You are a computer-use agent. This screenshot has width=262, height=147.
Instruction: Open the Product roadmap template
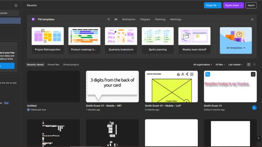click(x=84, y=40)
